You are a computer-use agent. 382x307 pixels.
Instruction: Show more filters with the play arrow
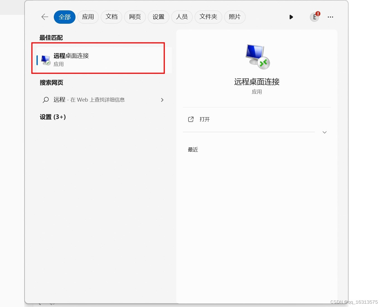[x=291, y=17]
